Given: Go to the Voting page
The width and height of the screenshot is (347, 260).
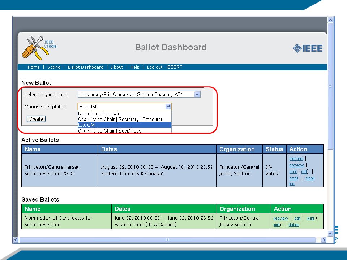Looking at the screenshot, I should pyautogui.click(x=54, y=67).
